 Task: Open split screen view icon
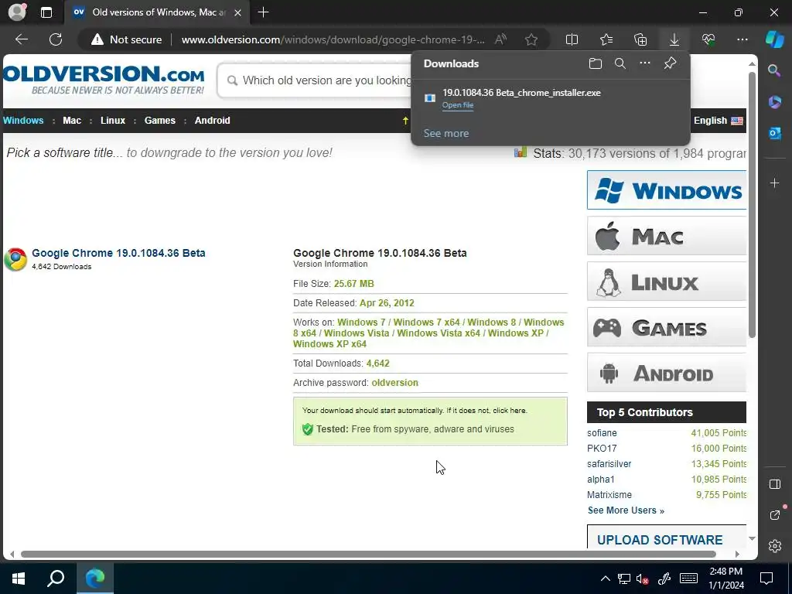tap(572, 39)
